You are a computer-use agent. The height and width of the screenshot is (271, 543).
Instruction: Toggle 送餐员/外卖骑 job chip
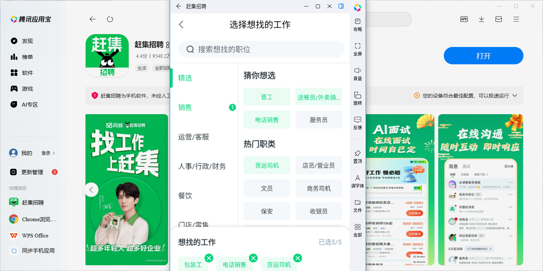tap(319, 97)
